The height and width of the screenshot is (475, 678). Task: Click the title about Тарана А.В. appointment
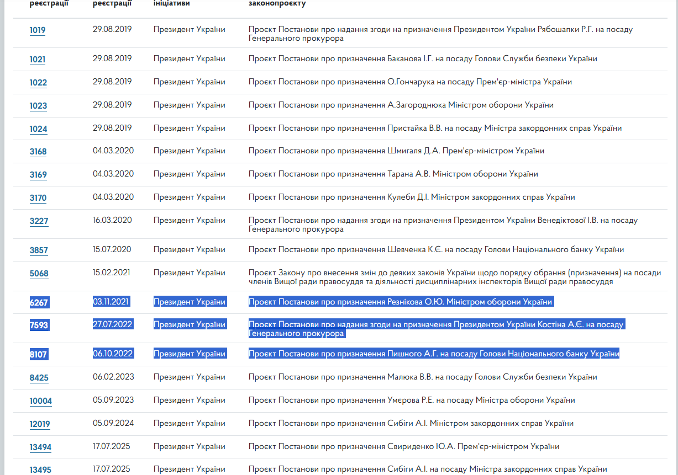pos(393,174)
